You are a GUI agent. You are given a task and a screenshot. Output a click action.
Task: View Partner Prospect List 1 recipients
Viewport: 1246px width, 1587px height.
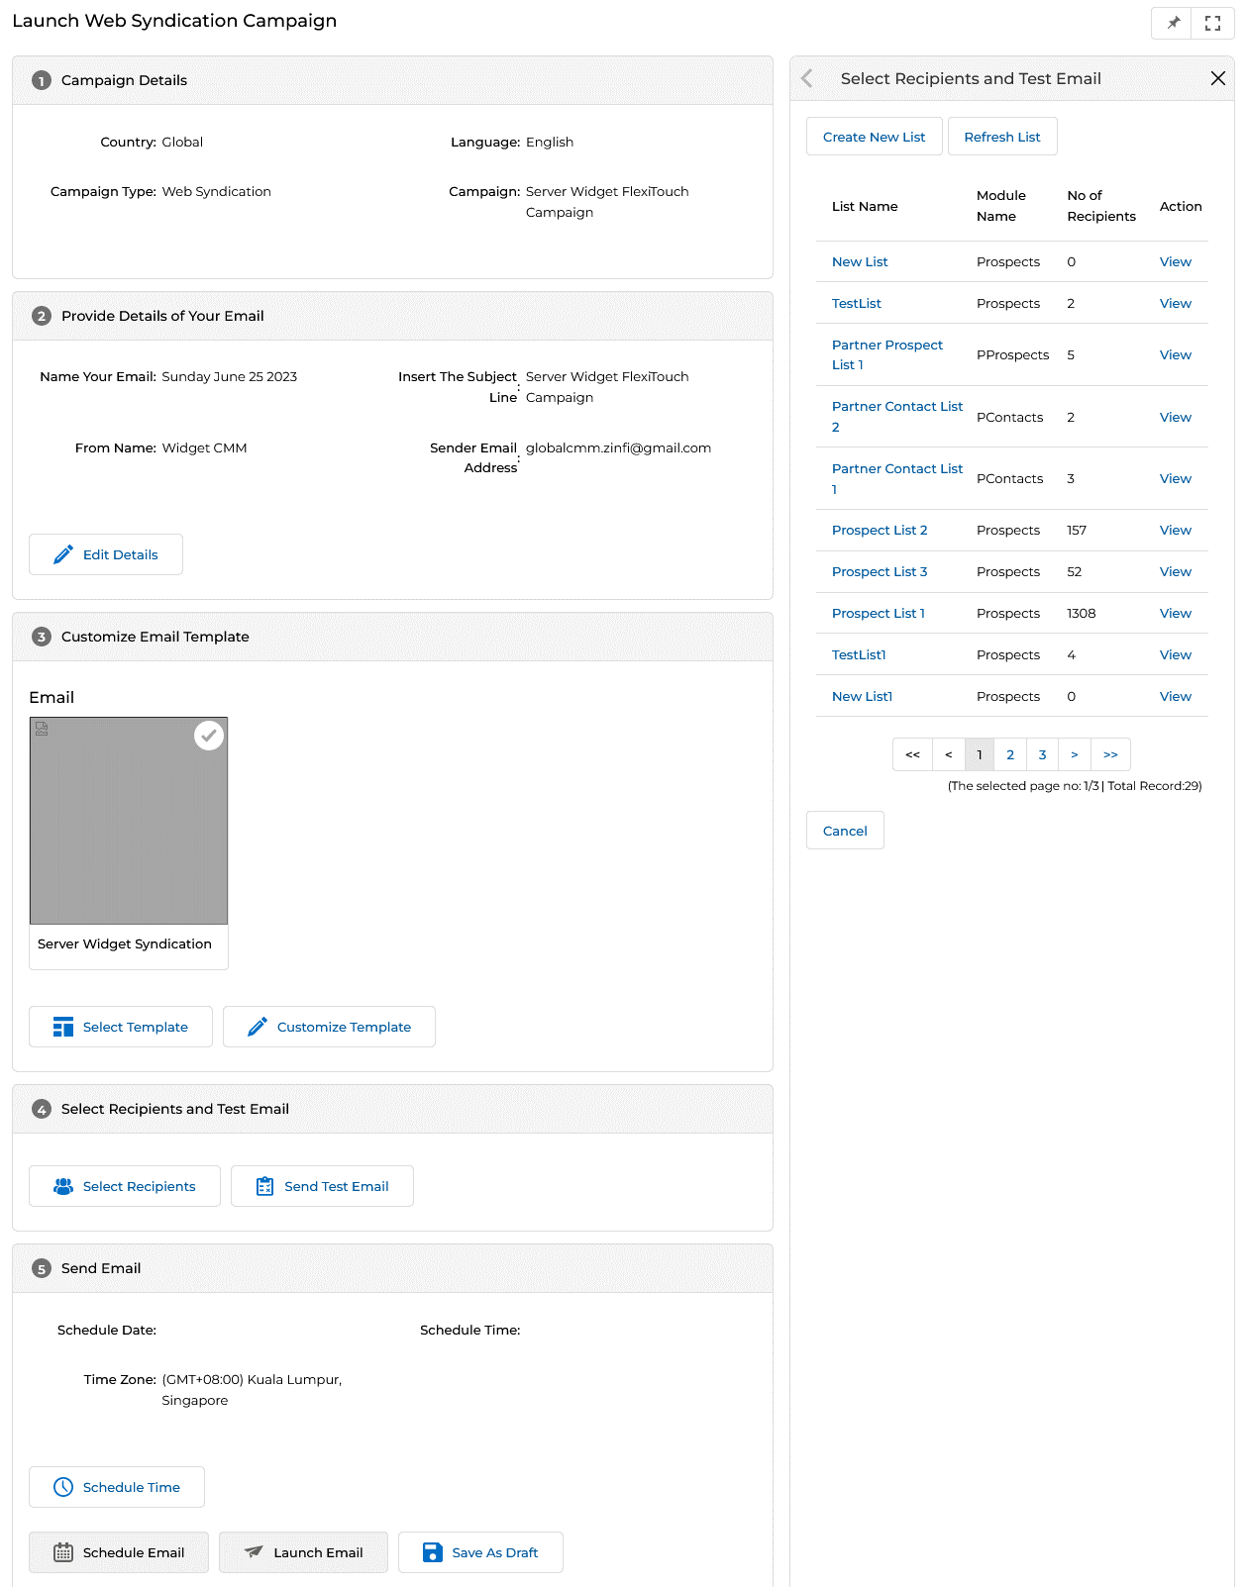[x=1176, y=354]
